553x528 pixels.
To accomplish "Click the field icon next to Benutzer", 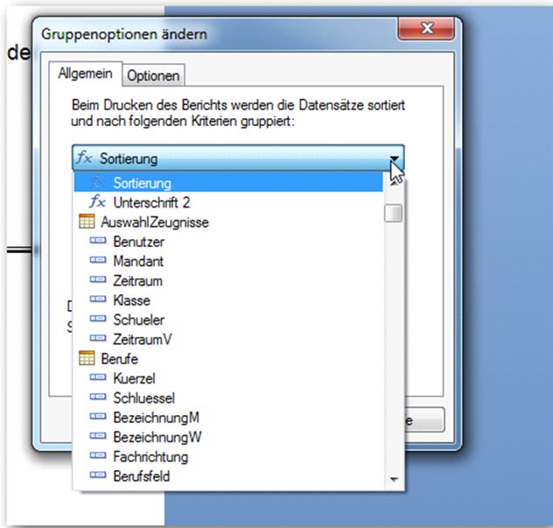I will 98,241.
